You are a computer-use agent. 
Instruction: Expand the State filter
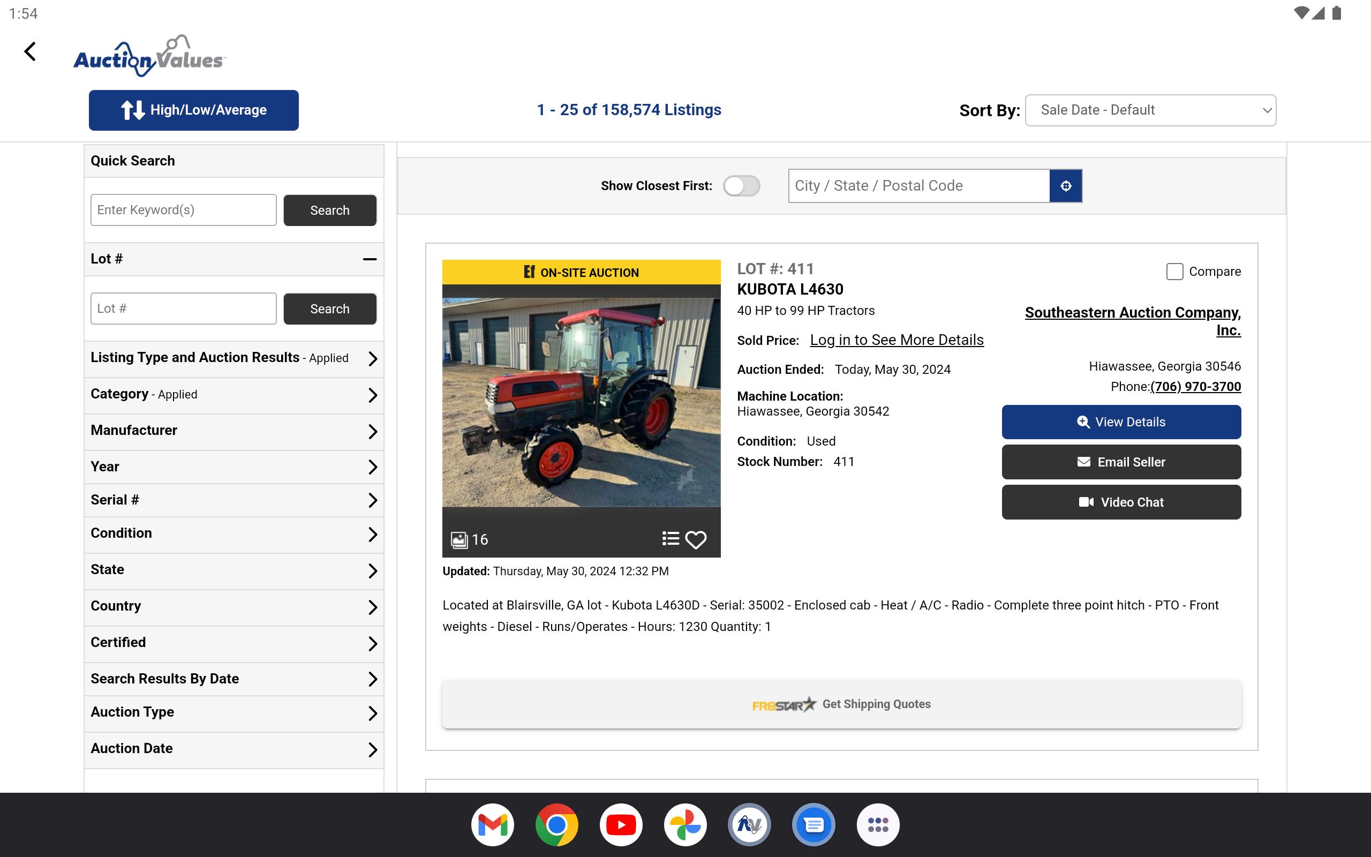234,570
